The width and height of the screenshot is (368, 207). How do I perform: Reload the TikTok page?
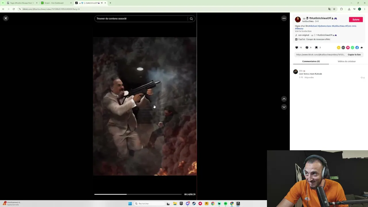[14, 9]
